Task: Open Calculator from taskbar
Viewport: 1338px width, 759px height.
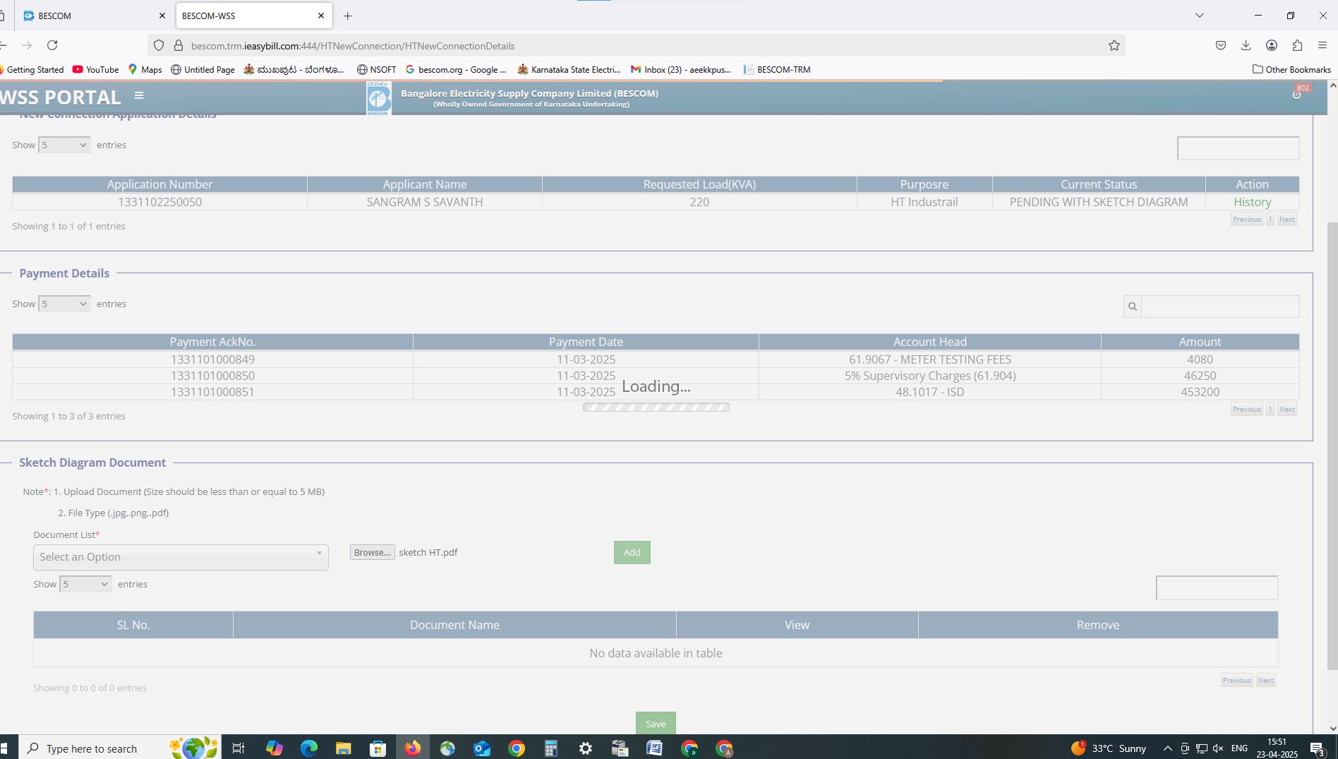Action: point(551,748)
